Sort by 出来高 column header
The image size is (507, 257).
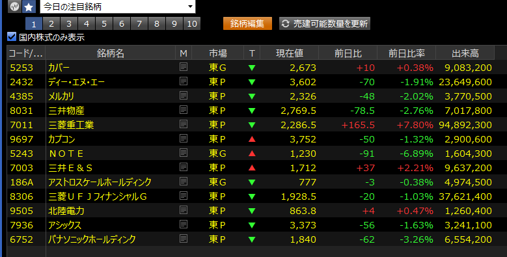click(x=465, y=53)
